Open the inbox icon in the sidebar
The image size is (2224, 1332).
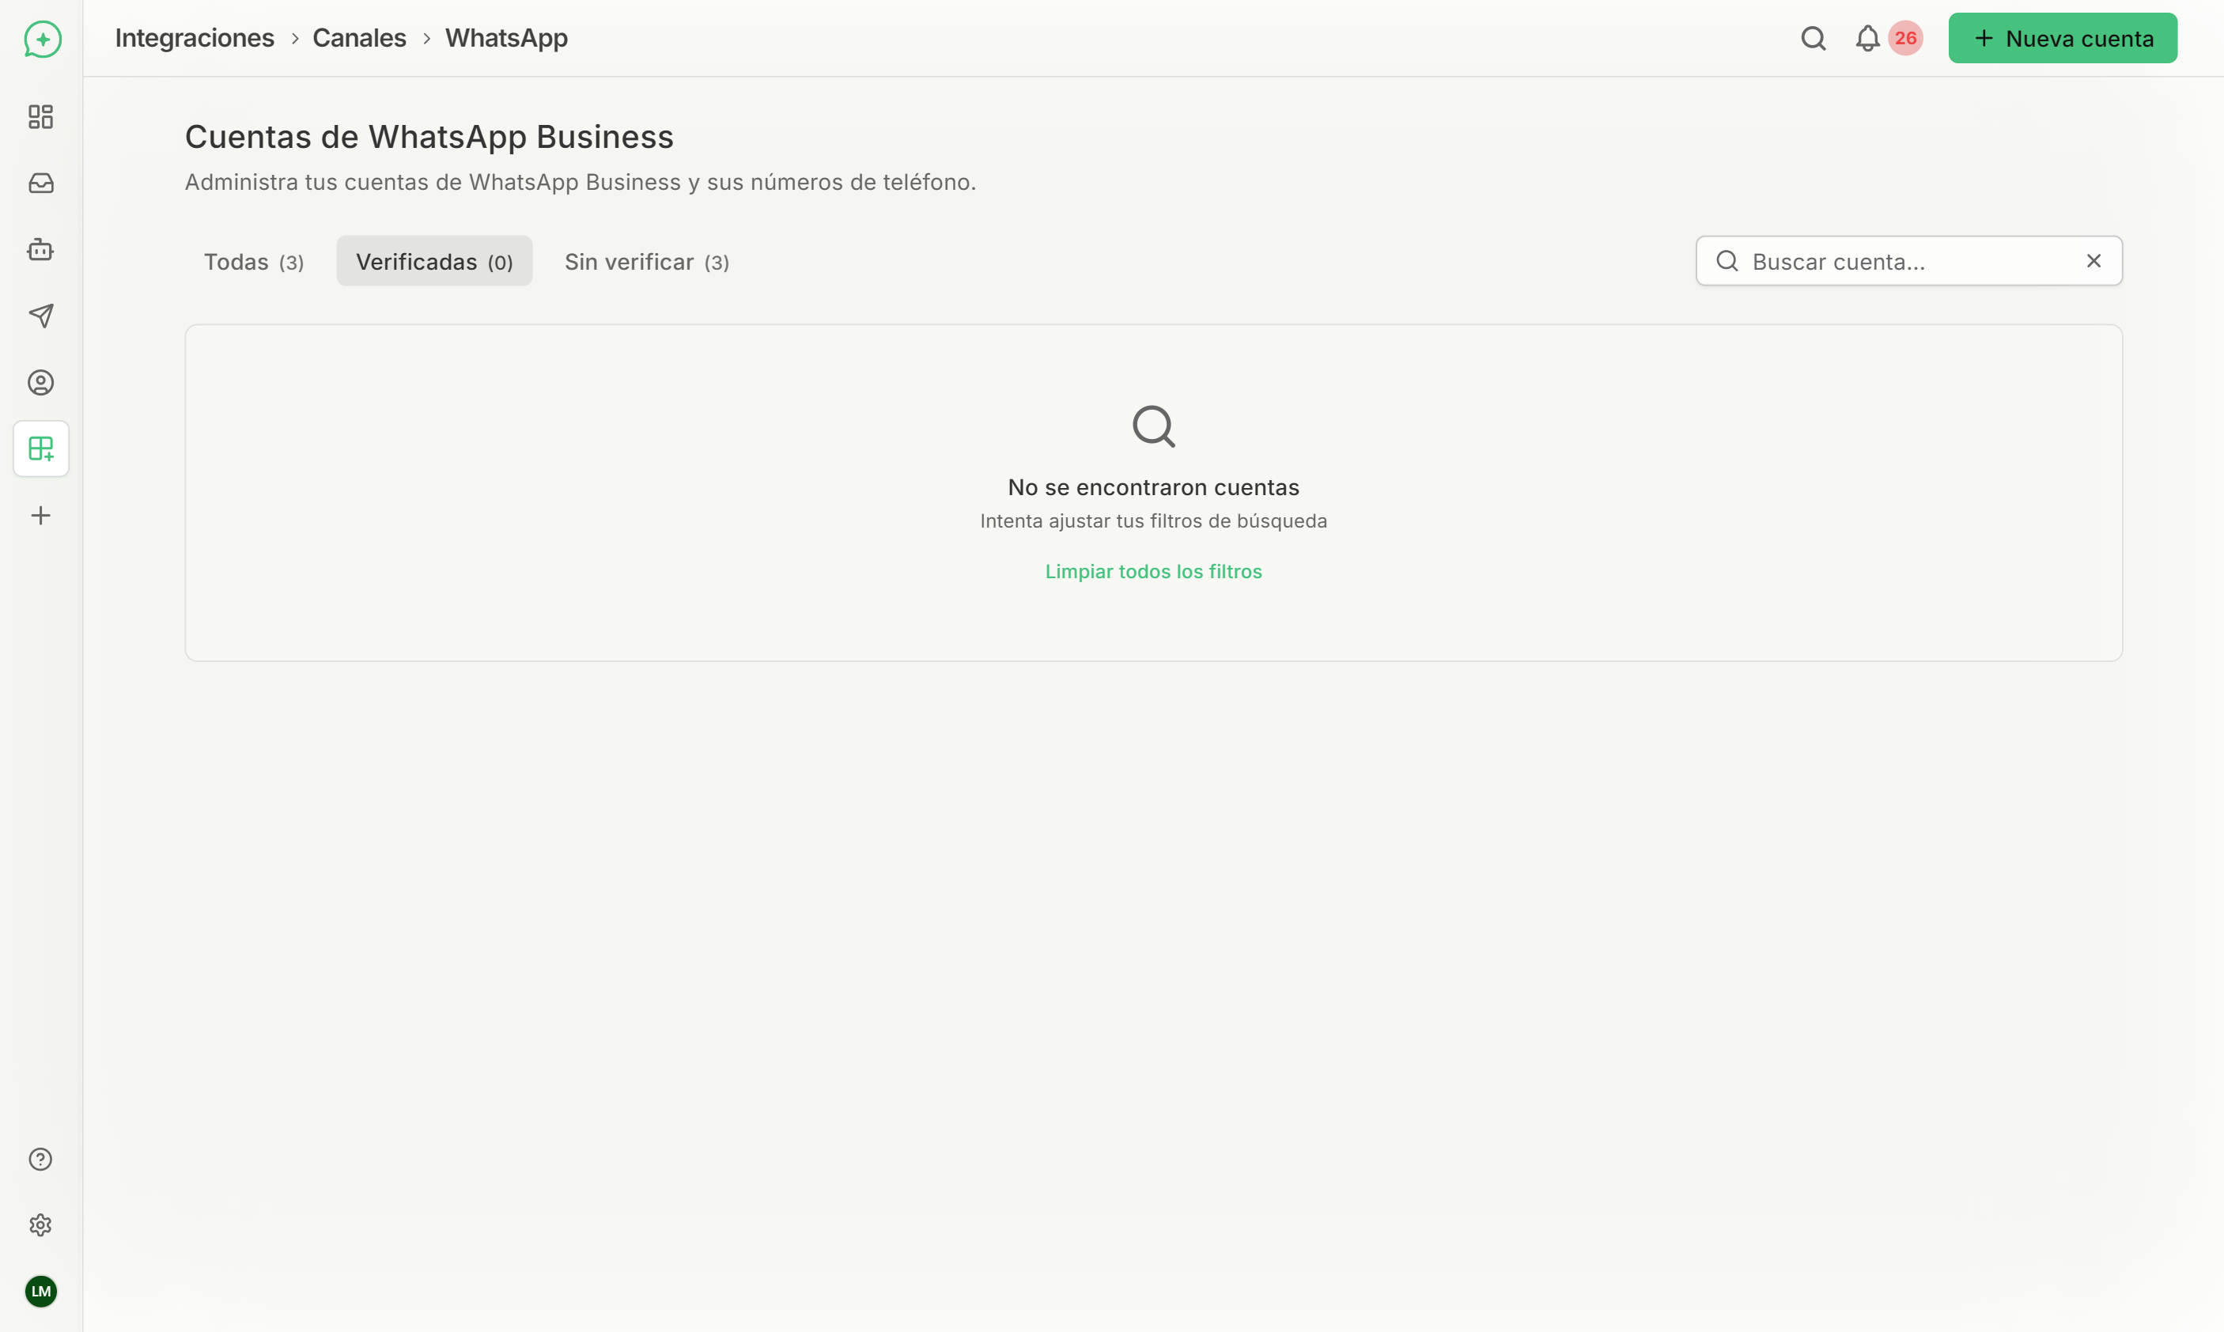coord(41,183)
